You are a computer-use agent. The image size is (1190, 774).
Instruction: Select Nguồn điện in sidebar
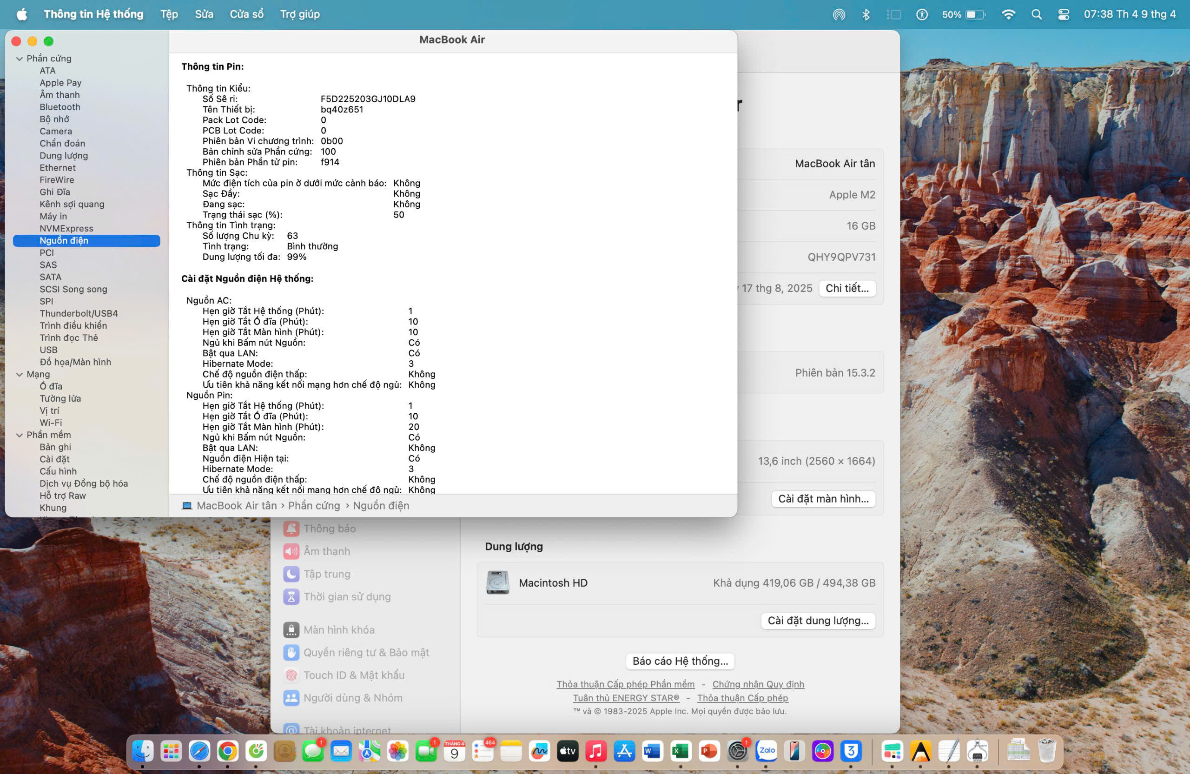coord(86,240)
